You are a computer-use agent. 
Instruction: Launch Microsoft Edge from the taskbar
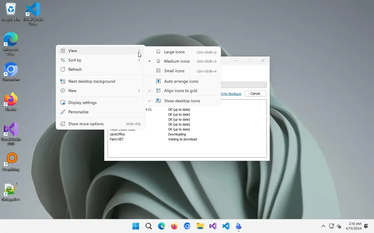coord(162,226)
